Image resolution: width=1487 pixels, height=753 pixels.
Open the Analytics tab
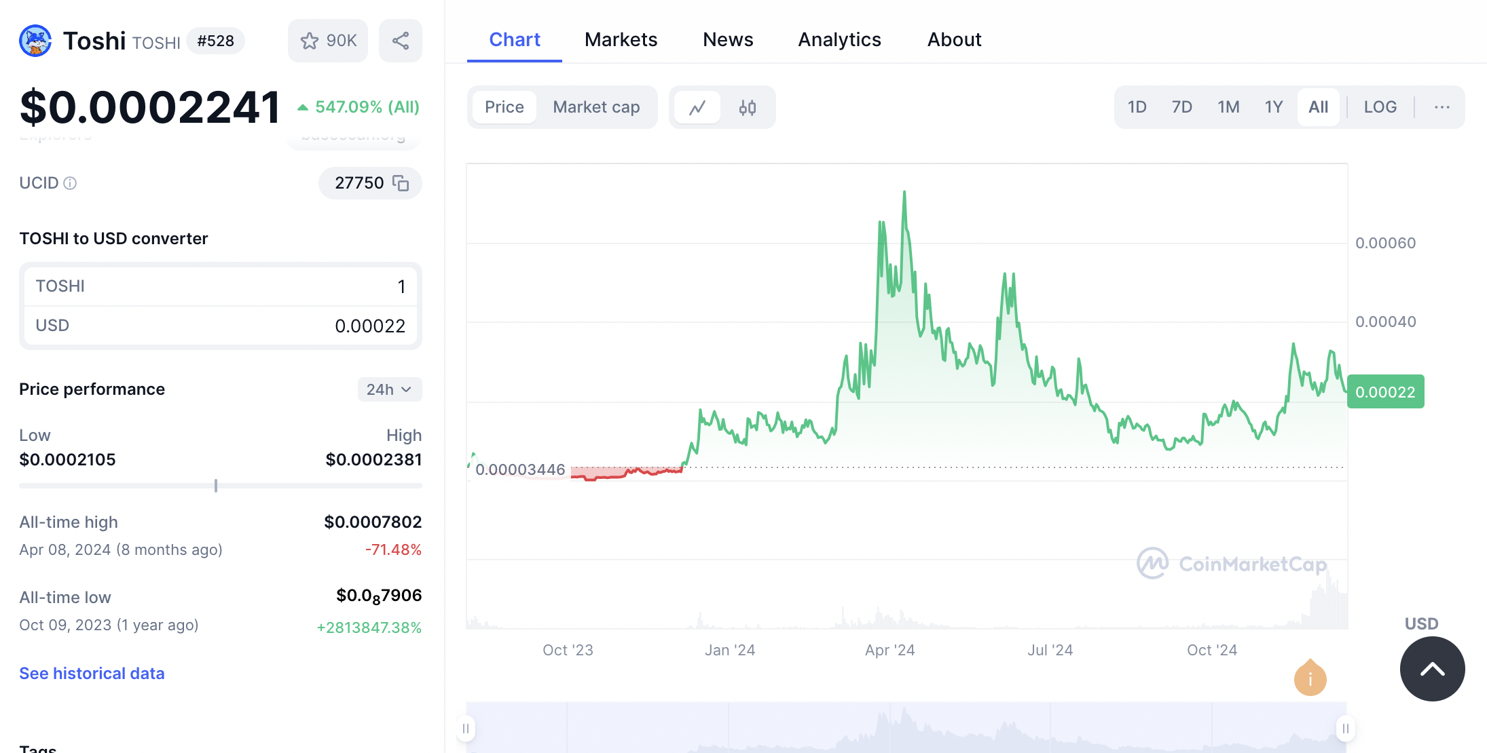[x=839, y=39]
